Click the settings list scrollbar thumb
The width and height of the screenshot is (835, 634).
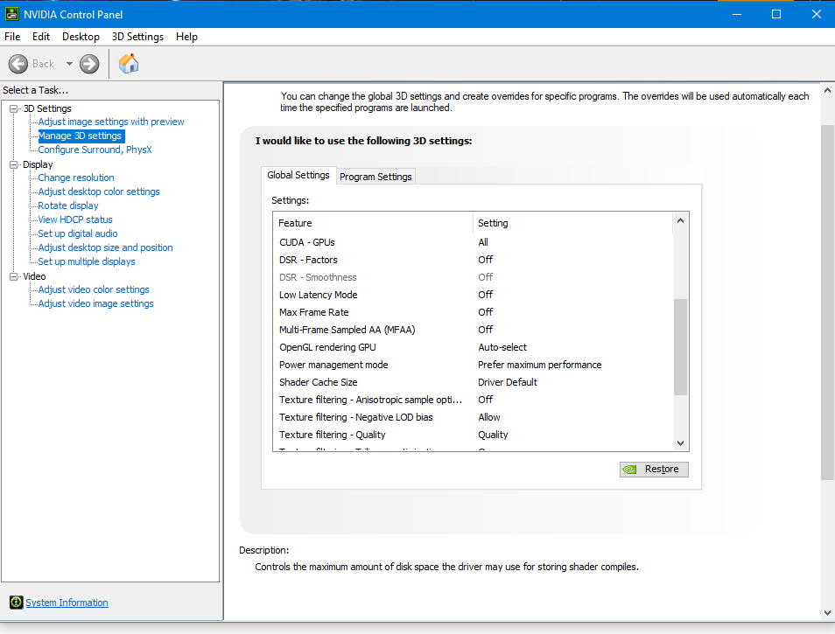point(680,347)
